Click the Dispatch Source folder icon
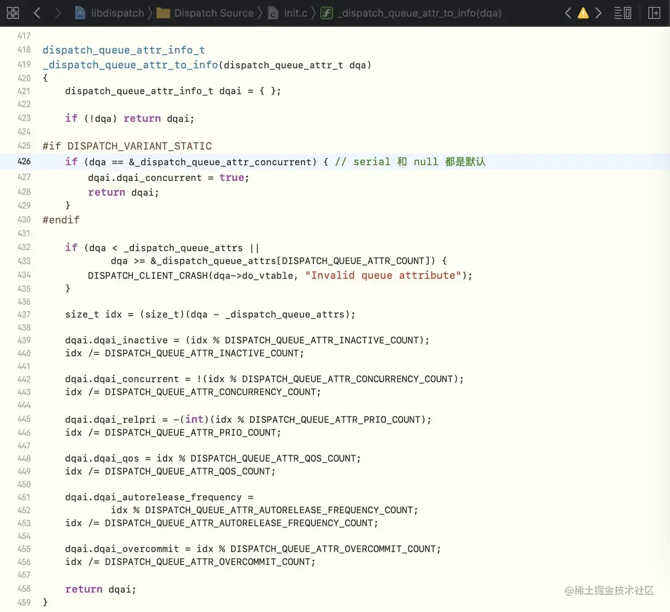This screenshot has width=670, height=612. (x=163, y=13)
